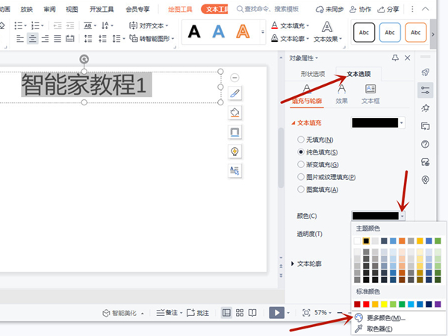Click the lightbulb icon beside the text box
Screen dimensions: 448x336
tap(234, 151)
